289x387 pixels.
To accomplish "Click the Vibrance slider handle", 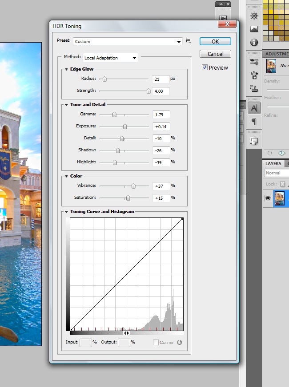I will tap(133, 186).
